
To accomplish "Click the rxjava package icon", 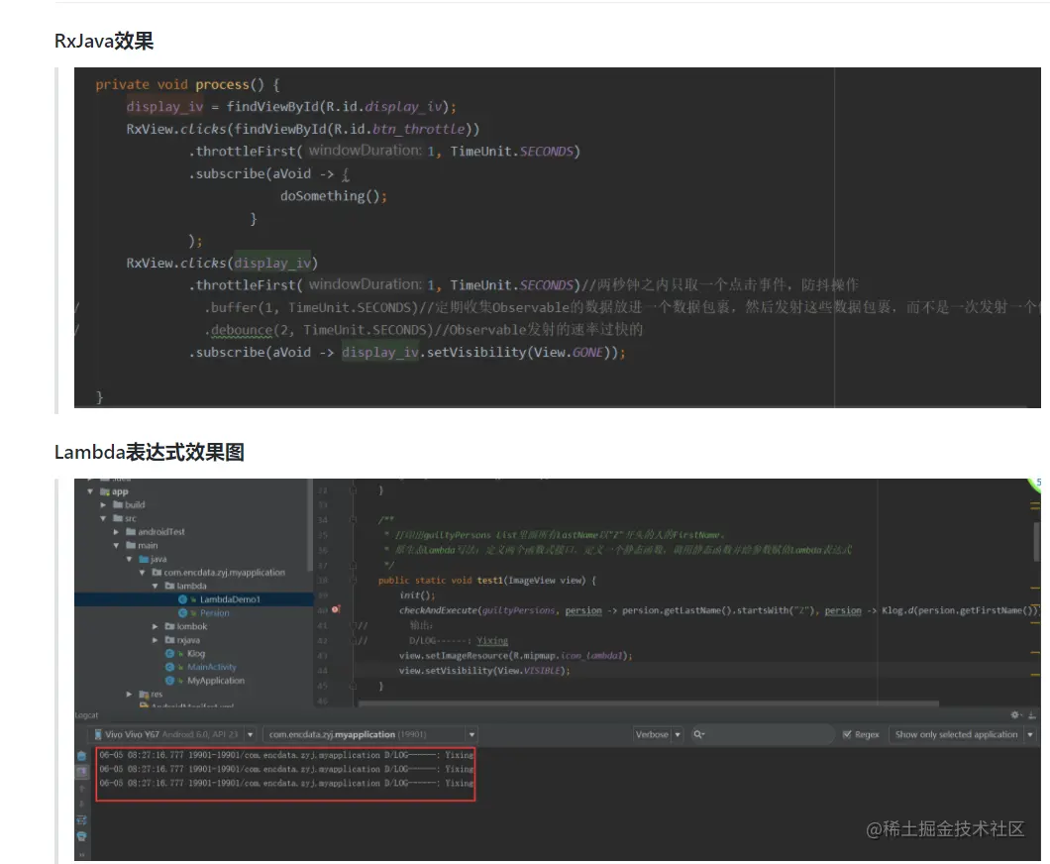I will pyautogui.click(x=169, y=640).
